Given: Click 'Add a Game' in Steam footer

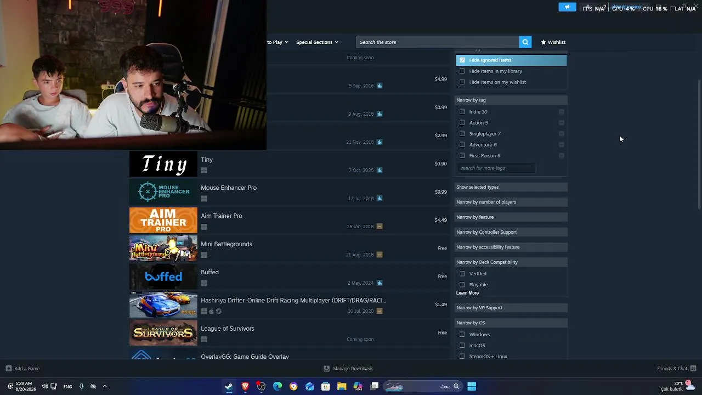Looking at the screenshot, I should click(x=22, y=369).
